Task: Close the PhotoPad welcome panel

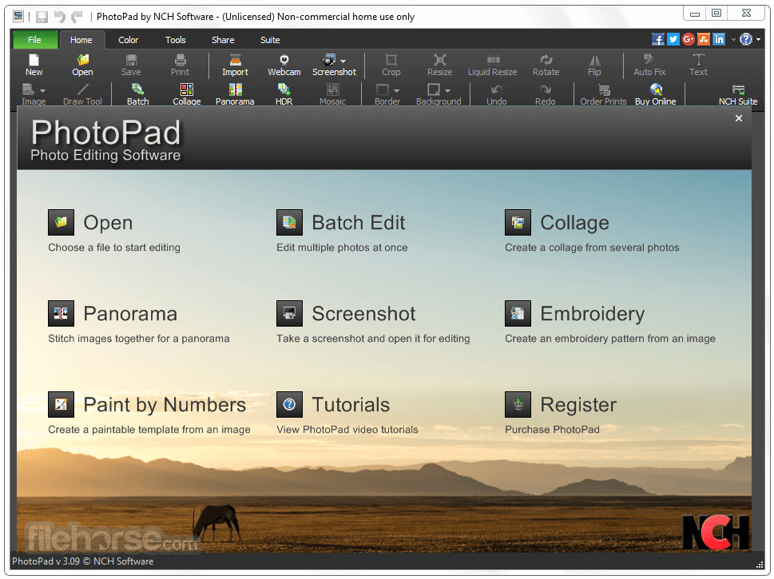Action: [739, 118]
